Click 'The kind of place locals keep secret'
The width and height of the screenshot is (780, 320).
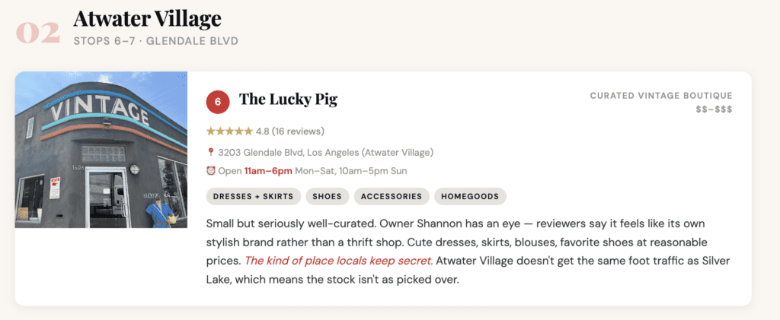(338, 261)
